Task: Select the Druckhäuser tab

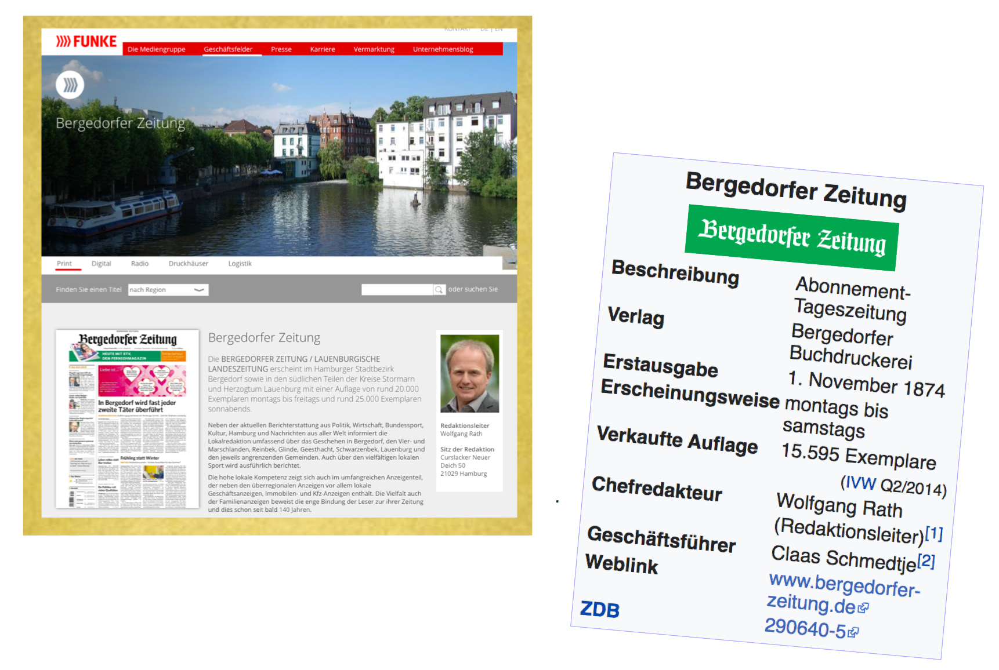Action: point(189,264)
